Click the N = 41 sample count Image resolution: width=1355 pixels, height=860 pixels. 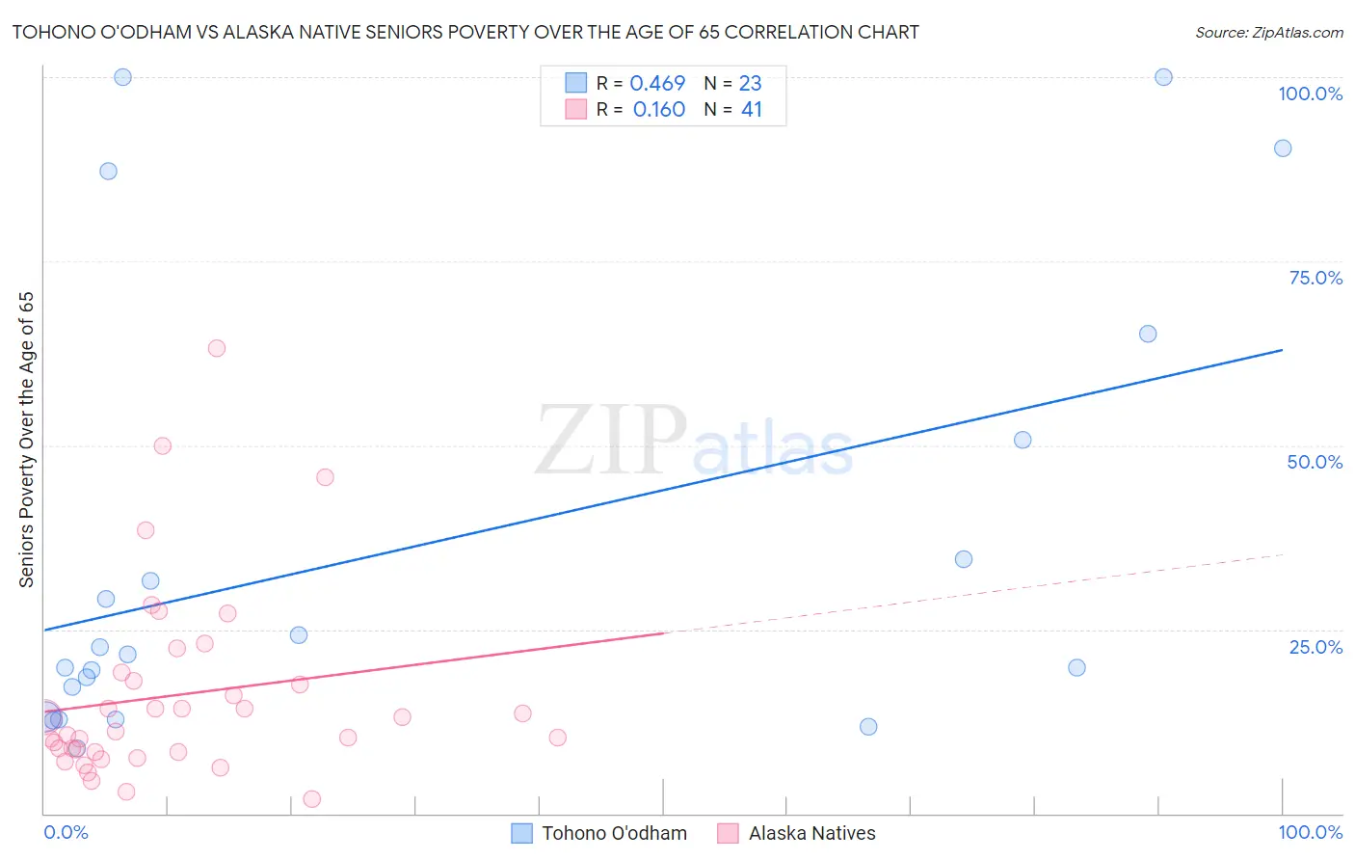[x=733, y=109]
